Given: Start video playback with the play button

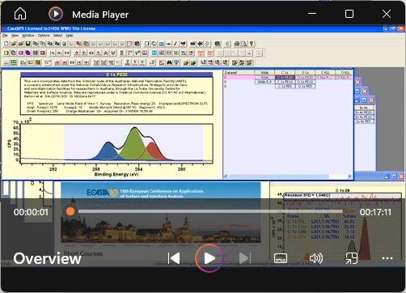Looking at the screenshot, I should (x=209, y=258).
